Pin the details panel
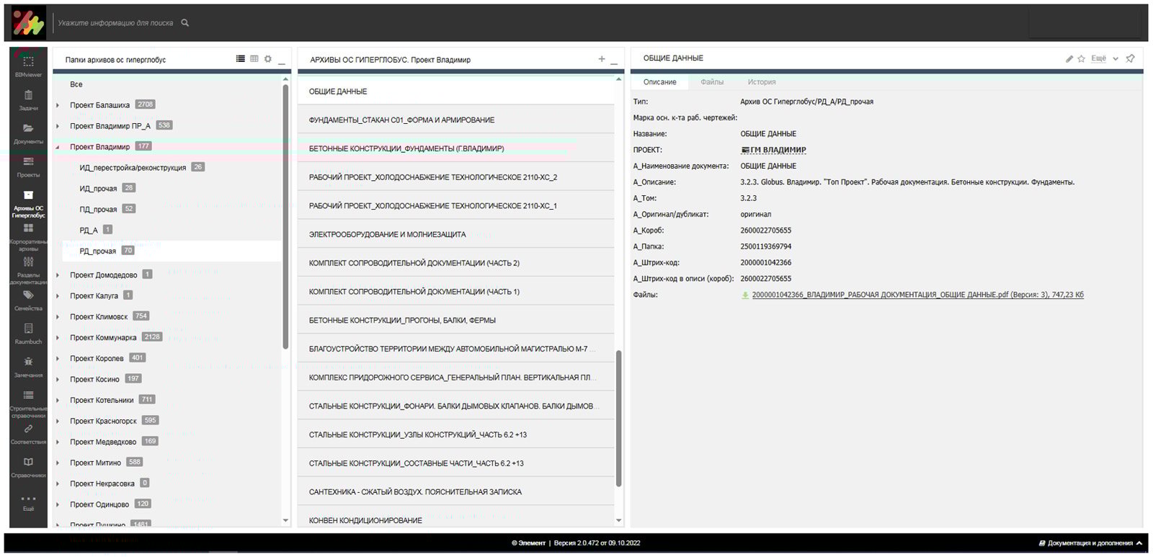The height and width of the screenshot is (557, 1153). 1130,58
